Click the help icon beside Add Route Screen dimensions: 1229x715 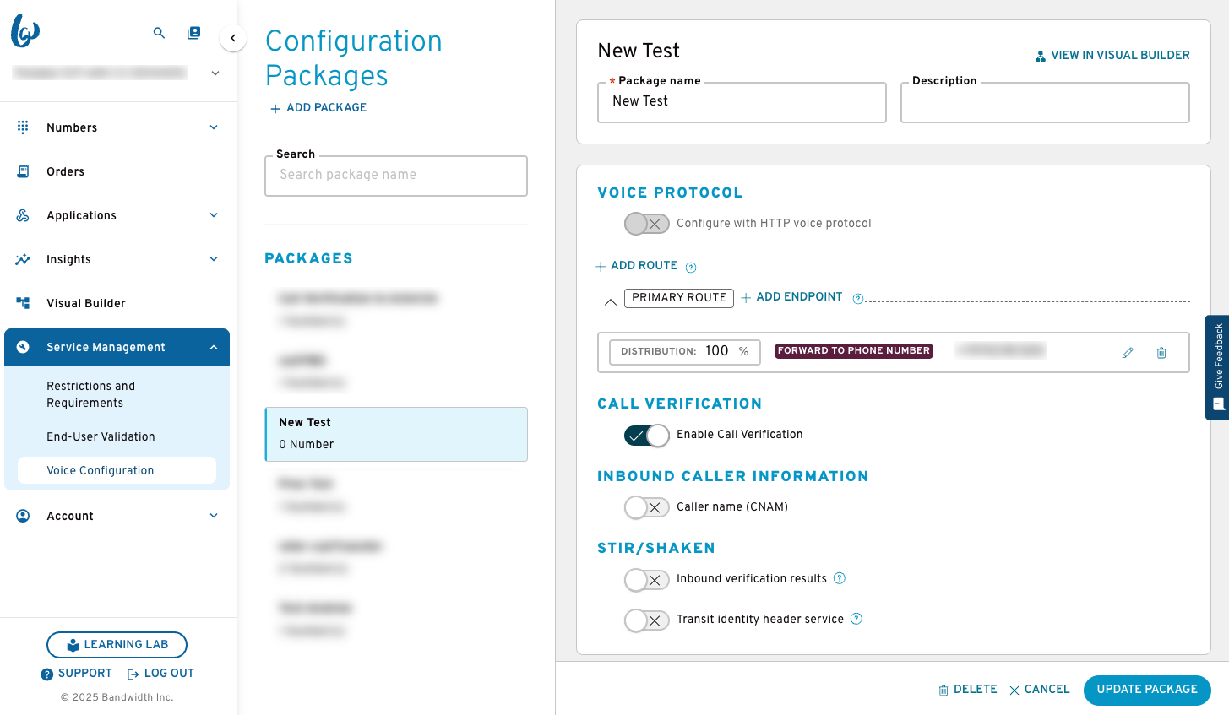pos(691,268)
